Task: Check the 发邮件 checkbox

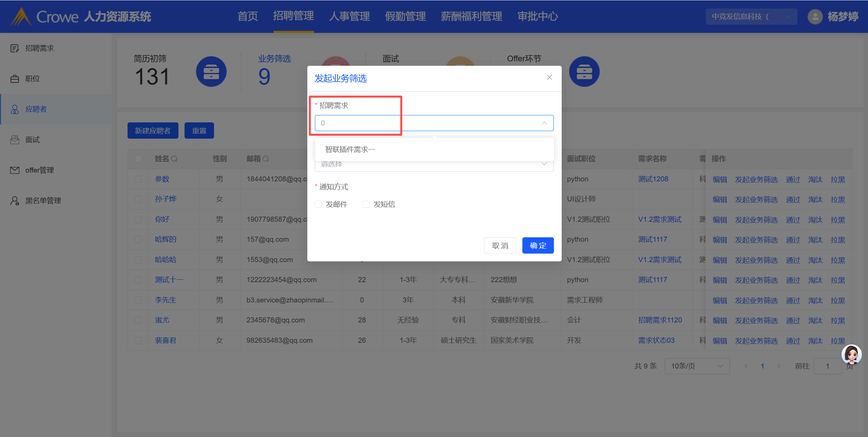Action: click(318, 204)
